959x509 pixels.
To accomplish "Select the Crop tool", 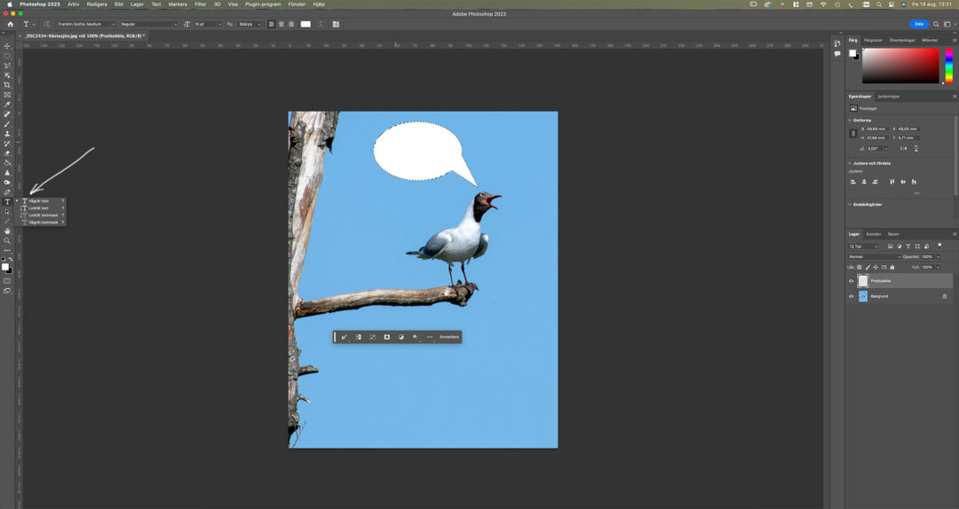I will [7, 85].
